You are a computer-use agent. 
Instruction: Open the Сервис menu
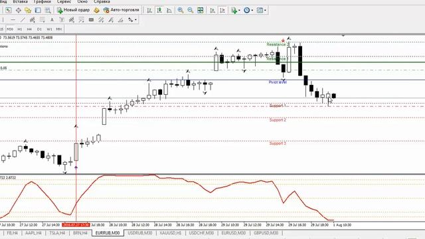(x=64, y=1)
